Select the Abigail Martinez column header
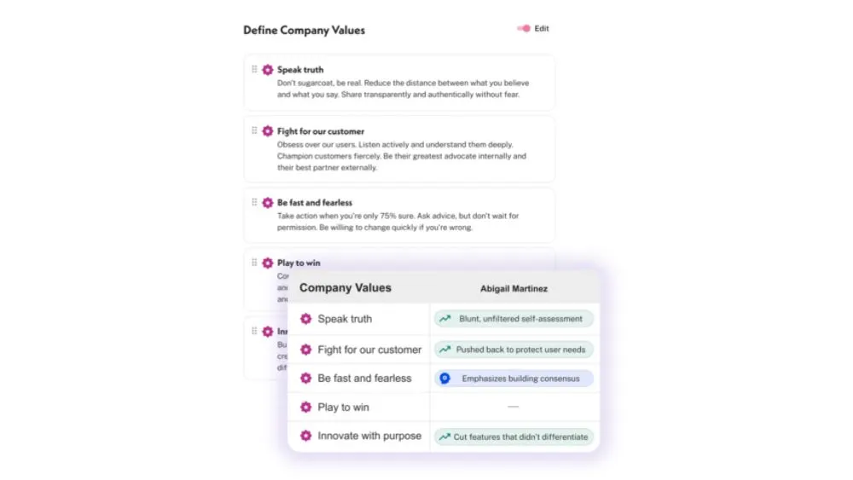The width and height of the screenshot is (853, 480). (x=514, y=289)
